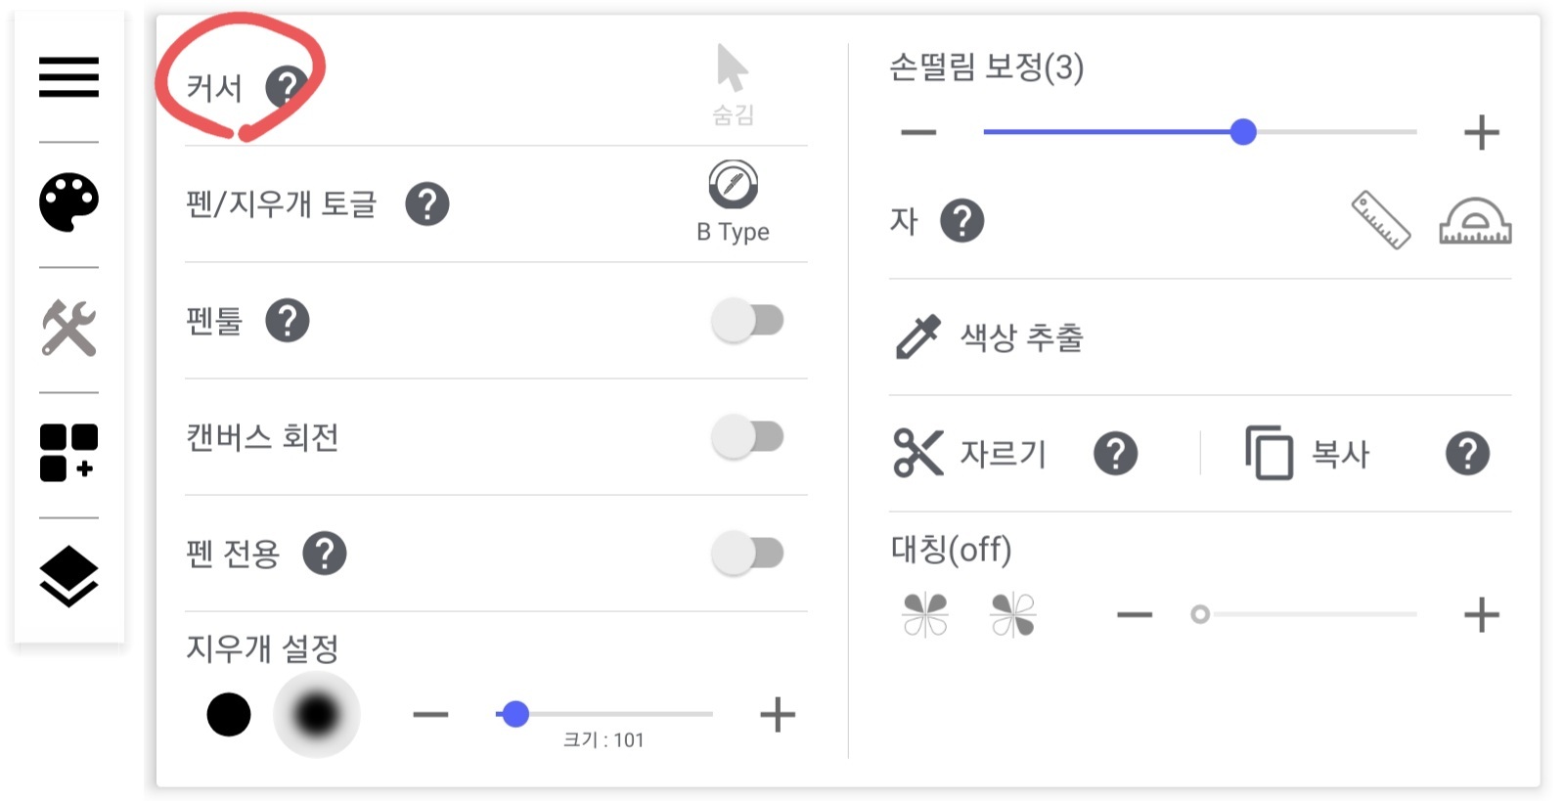
Task: Open the tools settings panel
Action: (68, 328)
